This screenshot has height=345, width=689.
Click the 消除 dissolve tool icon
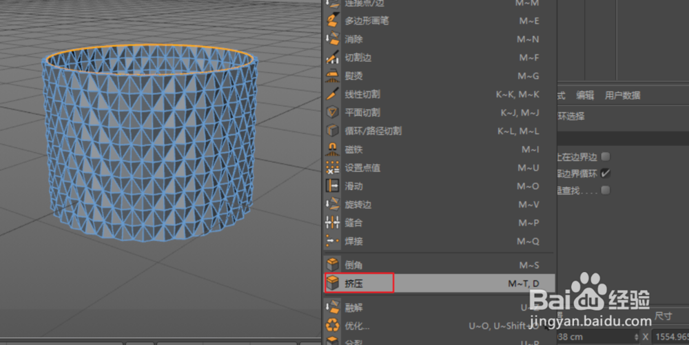click(x=332, y=39)
